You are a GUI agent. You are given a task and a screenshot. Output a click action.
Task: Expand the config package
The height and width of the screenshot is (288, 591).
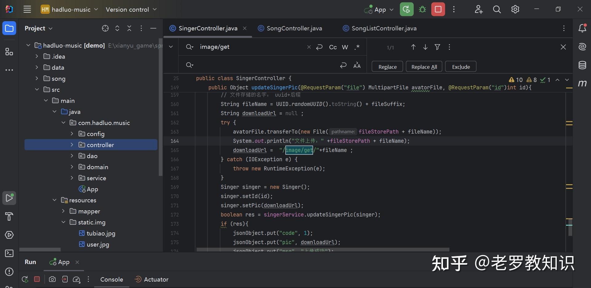(72, 134)
